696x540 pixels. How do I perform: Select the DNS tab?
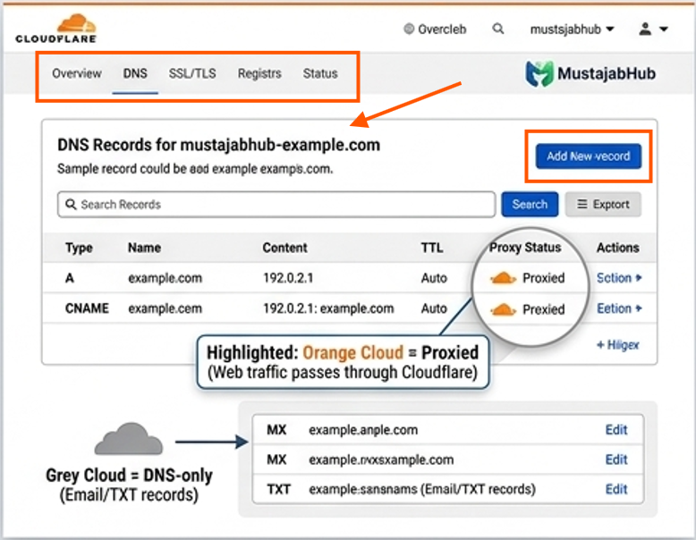click(135, 73)
